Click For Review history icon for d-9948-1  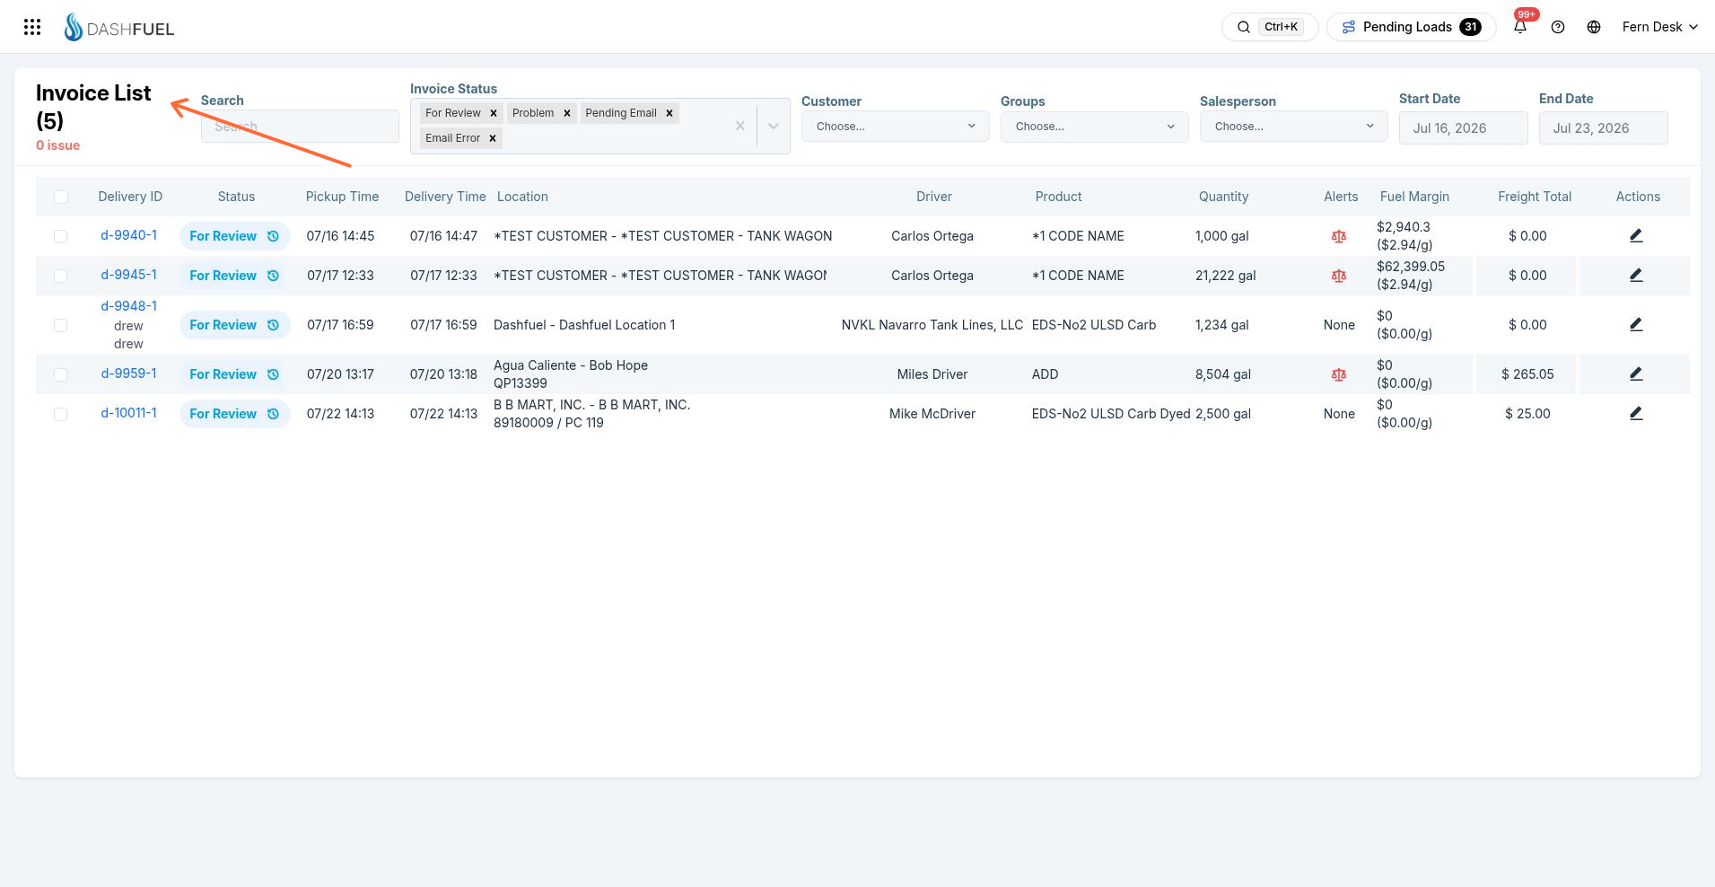click(x=273, y=325)
